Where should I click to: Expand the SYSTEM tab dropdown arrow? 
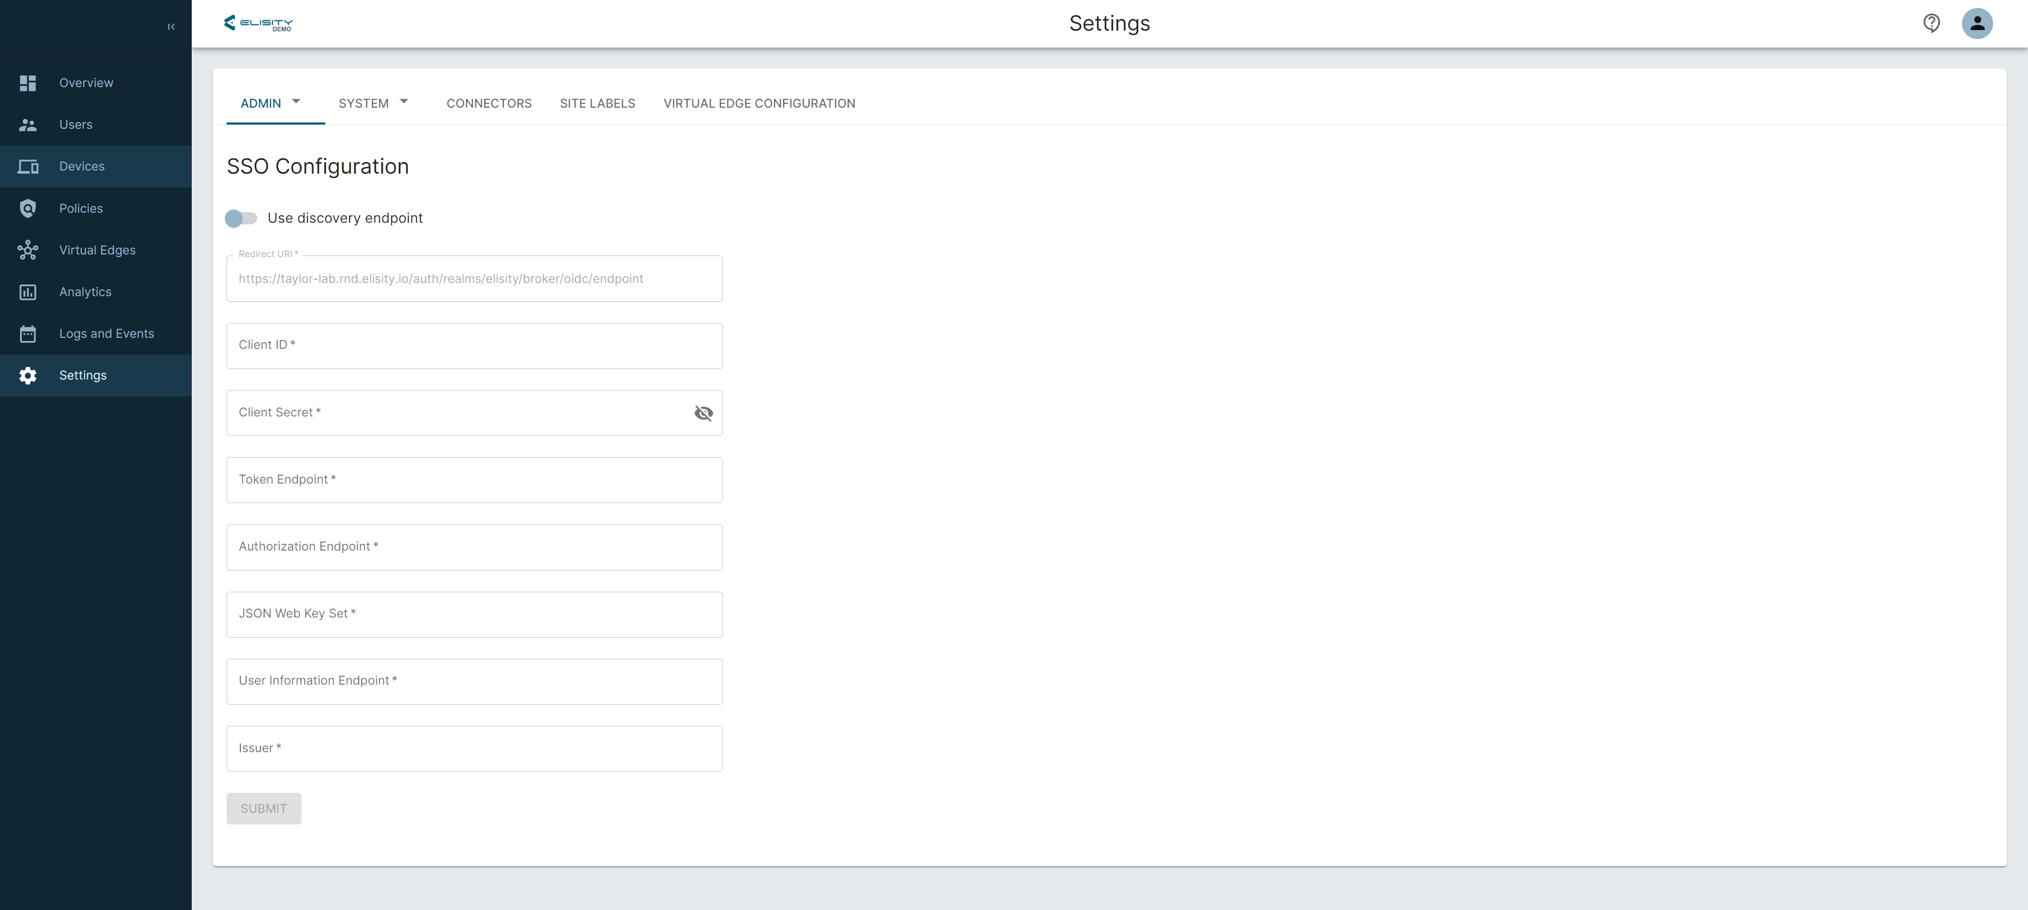(x=404, y=101)
